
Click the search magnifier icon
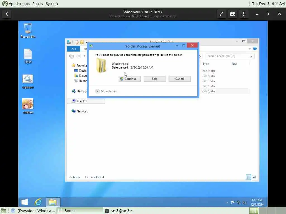(251, 56)
